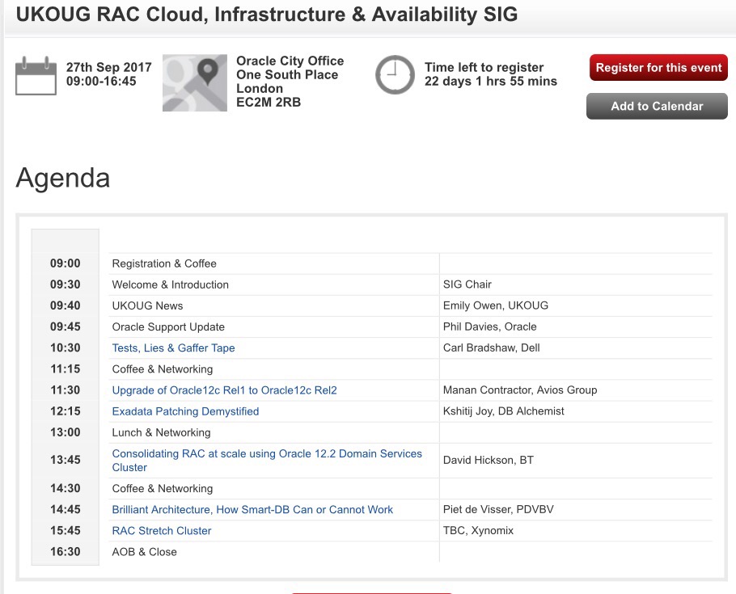The width and height of the screenshot is (736, 594).
Task: Click the clock time-left icon
Action: coord(395,75)
